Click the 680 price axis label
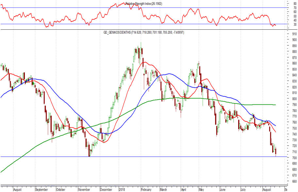 click(294, 169)
